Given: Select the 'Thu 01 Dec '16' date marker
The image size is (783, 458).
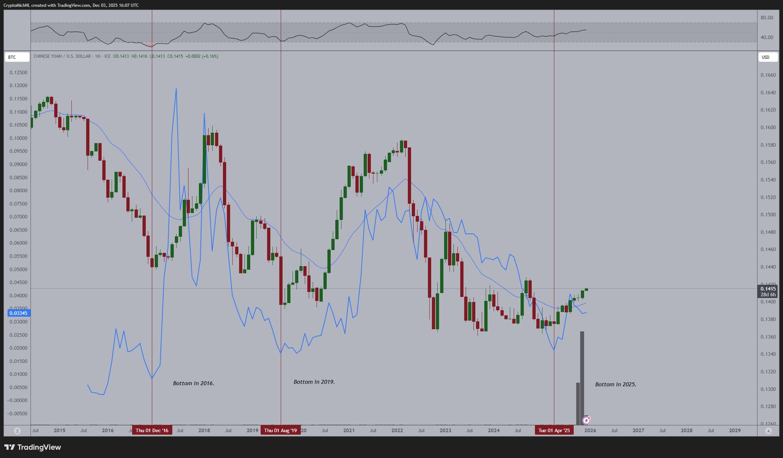Looking at the screenshot, I should pos(152,430).
